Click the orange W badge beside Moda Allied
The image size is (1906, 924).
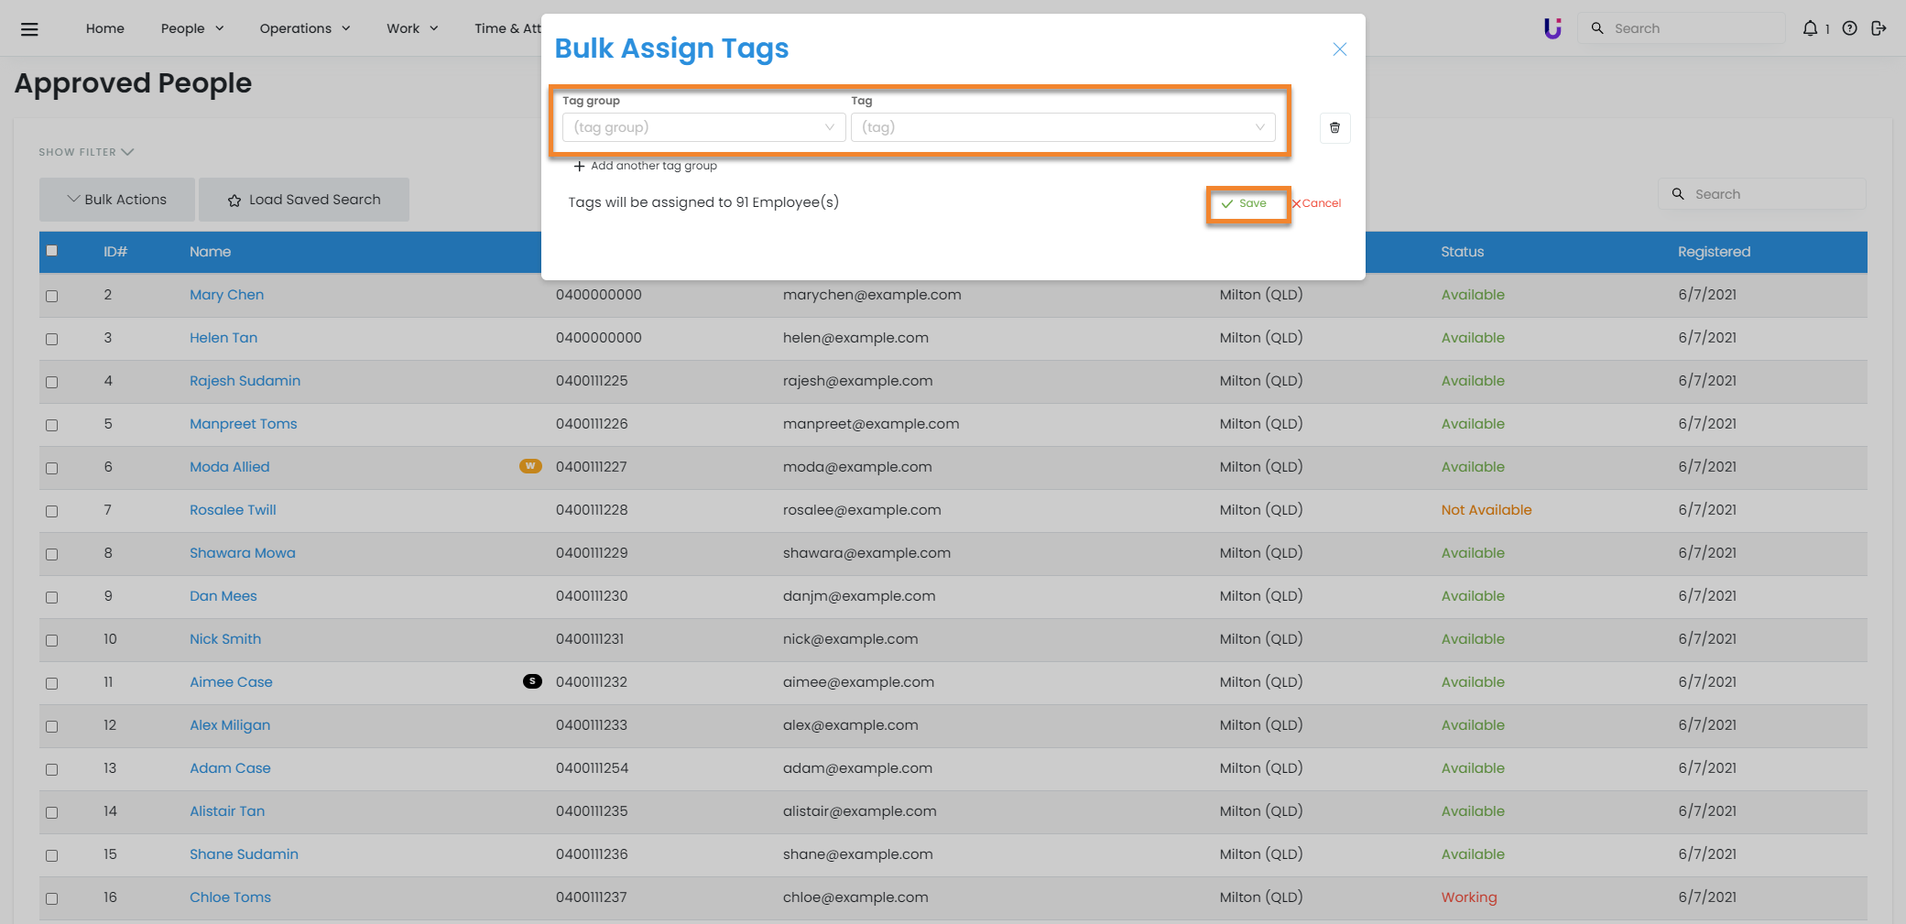(x=530, y=466)
